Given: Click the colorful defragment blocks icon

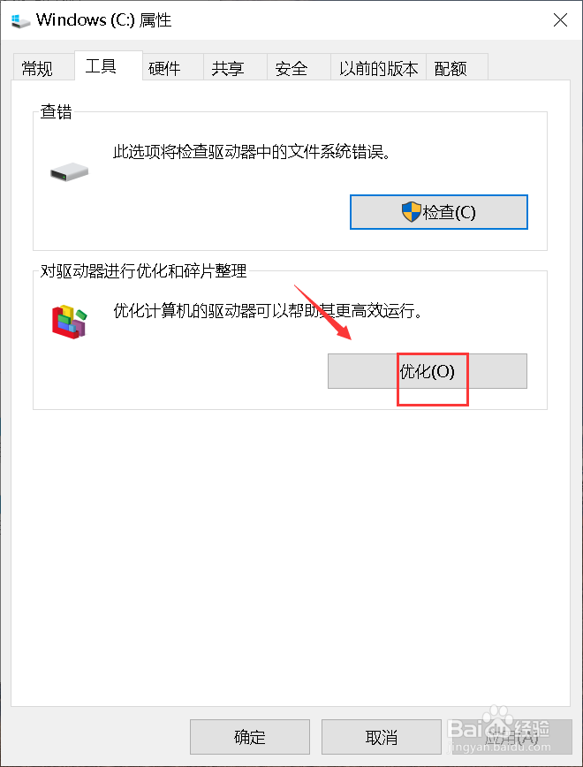Looking at the screenshot, I should 69,322.
